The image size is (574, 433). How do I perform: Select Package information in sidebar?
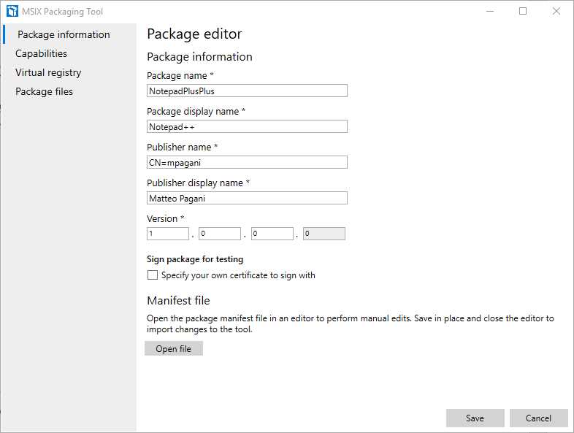click(64, 34)
